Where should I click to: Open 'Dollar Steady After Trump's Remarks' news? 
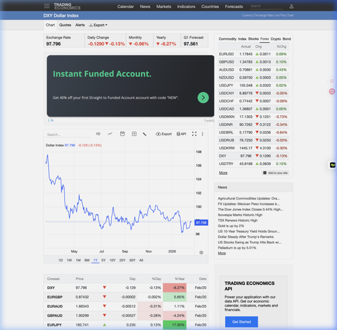tap(245, 237)
